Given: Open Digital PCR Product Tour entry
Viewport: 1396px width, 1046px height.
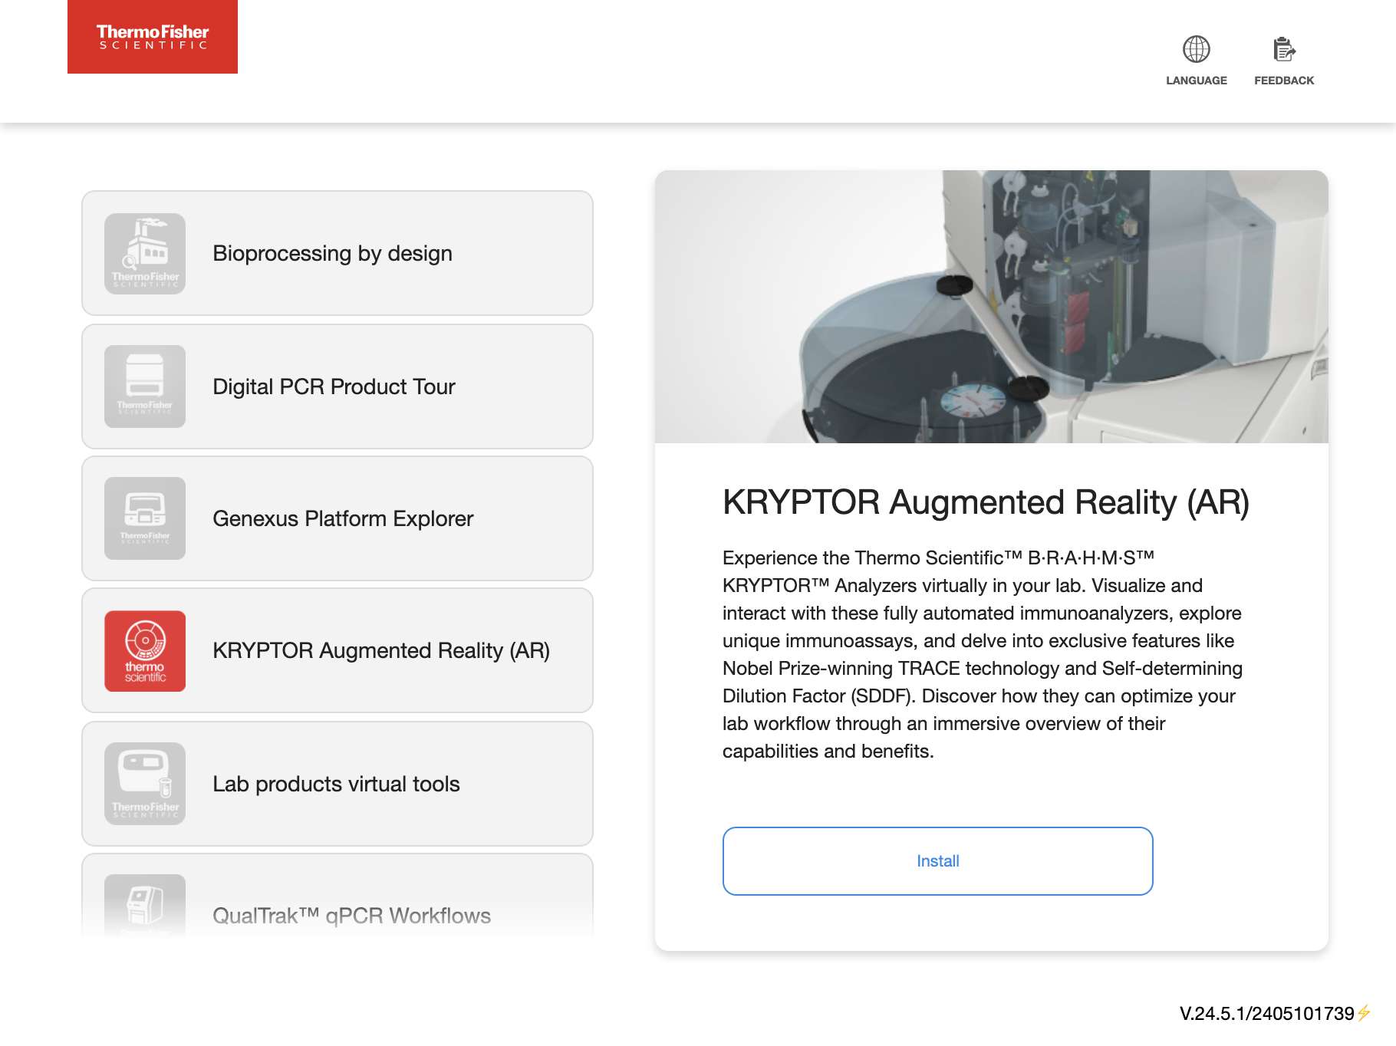Looking at the screenshot, I should (x=337, y=386).
